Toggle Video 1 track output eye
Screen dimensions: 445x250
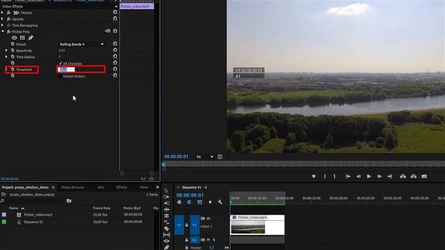tap(209, 219)
